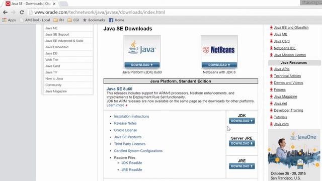Image resolution: width=322 pixels, height=181 pixels.
Task: Click the JavaOne conference banner
Action: pyautogui.click(x=294, y=155)
